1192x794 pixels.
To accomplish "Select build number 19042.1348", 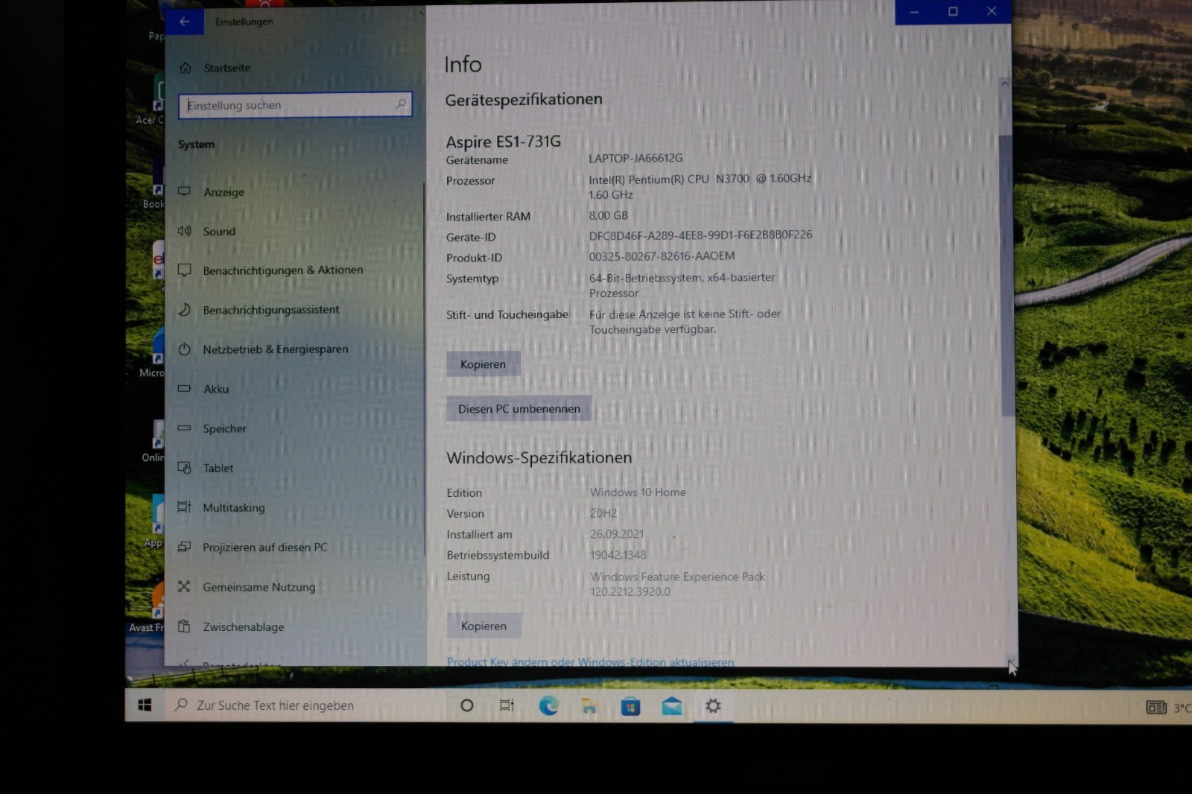I will [x=618, y=555].
